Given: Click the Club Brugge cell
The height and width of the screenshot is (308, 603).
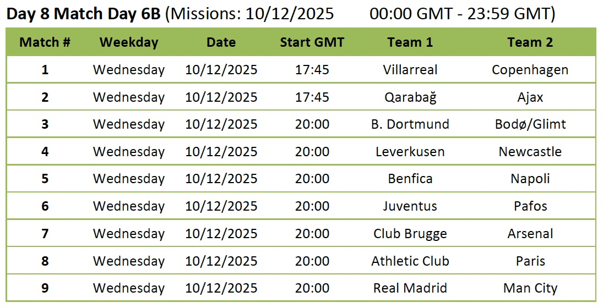Looking at the screenshot, I should (410, 234).
